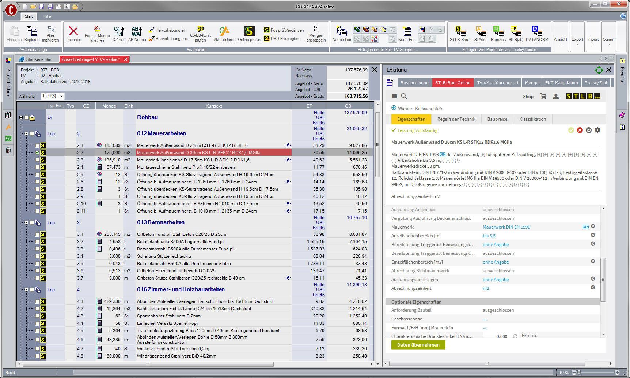Click the search magnifier in Leistung panel
Screen dimensions: 630x378
[404, 96]
